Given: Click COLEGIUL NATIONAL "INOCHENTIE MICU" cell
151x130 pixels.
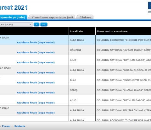Looking at the screenshot, I should [123, 80].
